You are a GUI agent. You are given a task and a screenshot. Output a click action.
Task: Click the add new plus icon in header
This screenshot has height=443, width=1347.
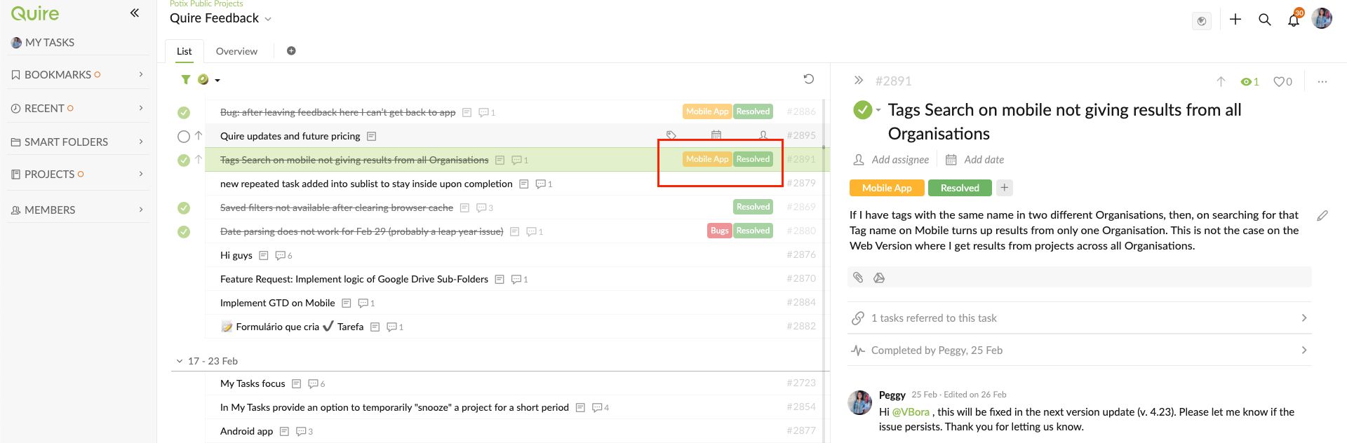pos(1235,20)
